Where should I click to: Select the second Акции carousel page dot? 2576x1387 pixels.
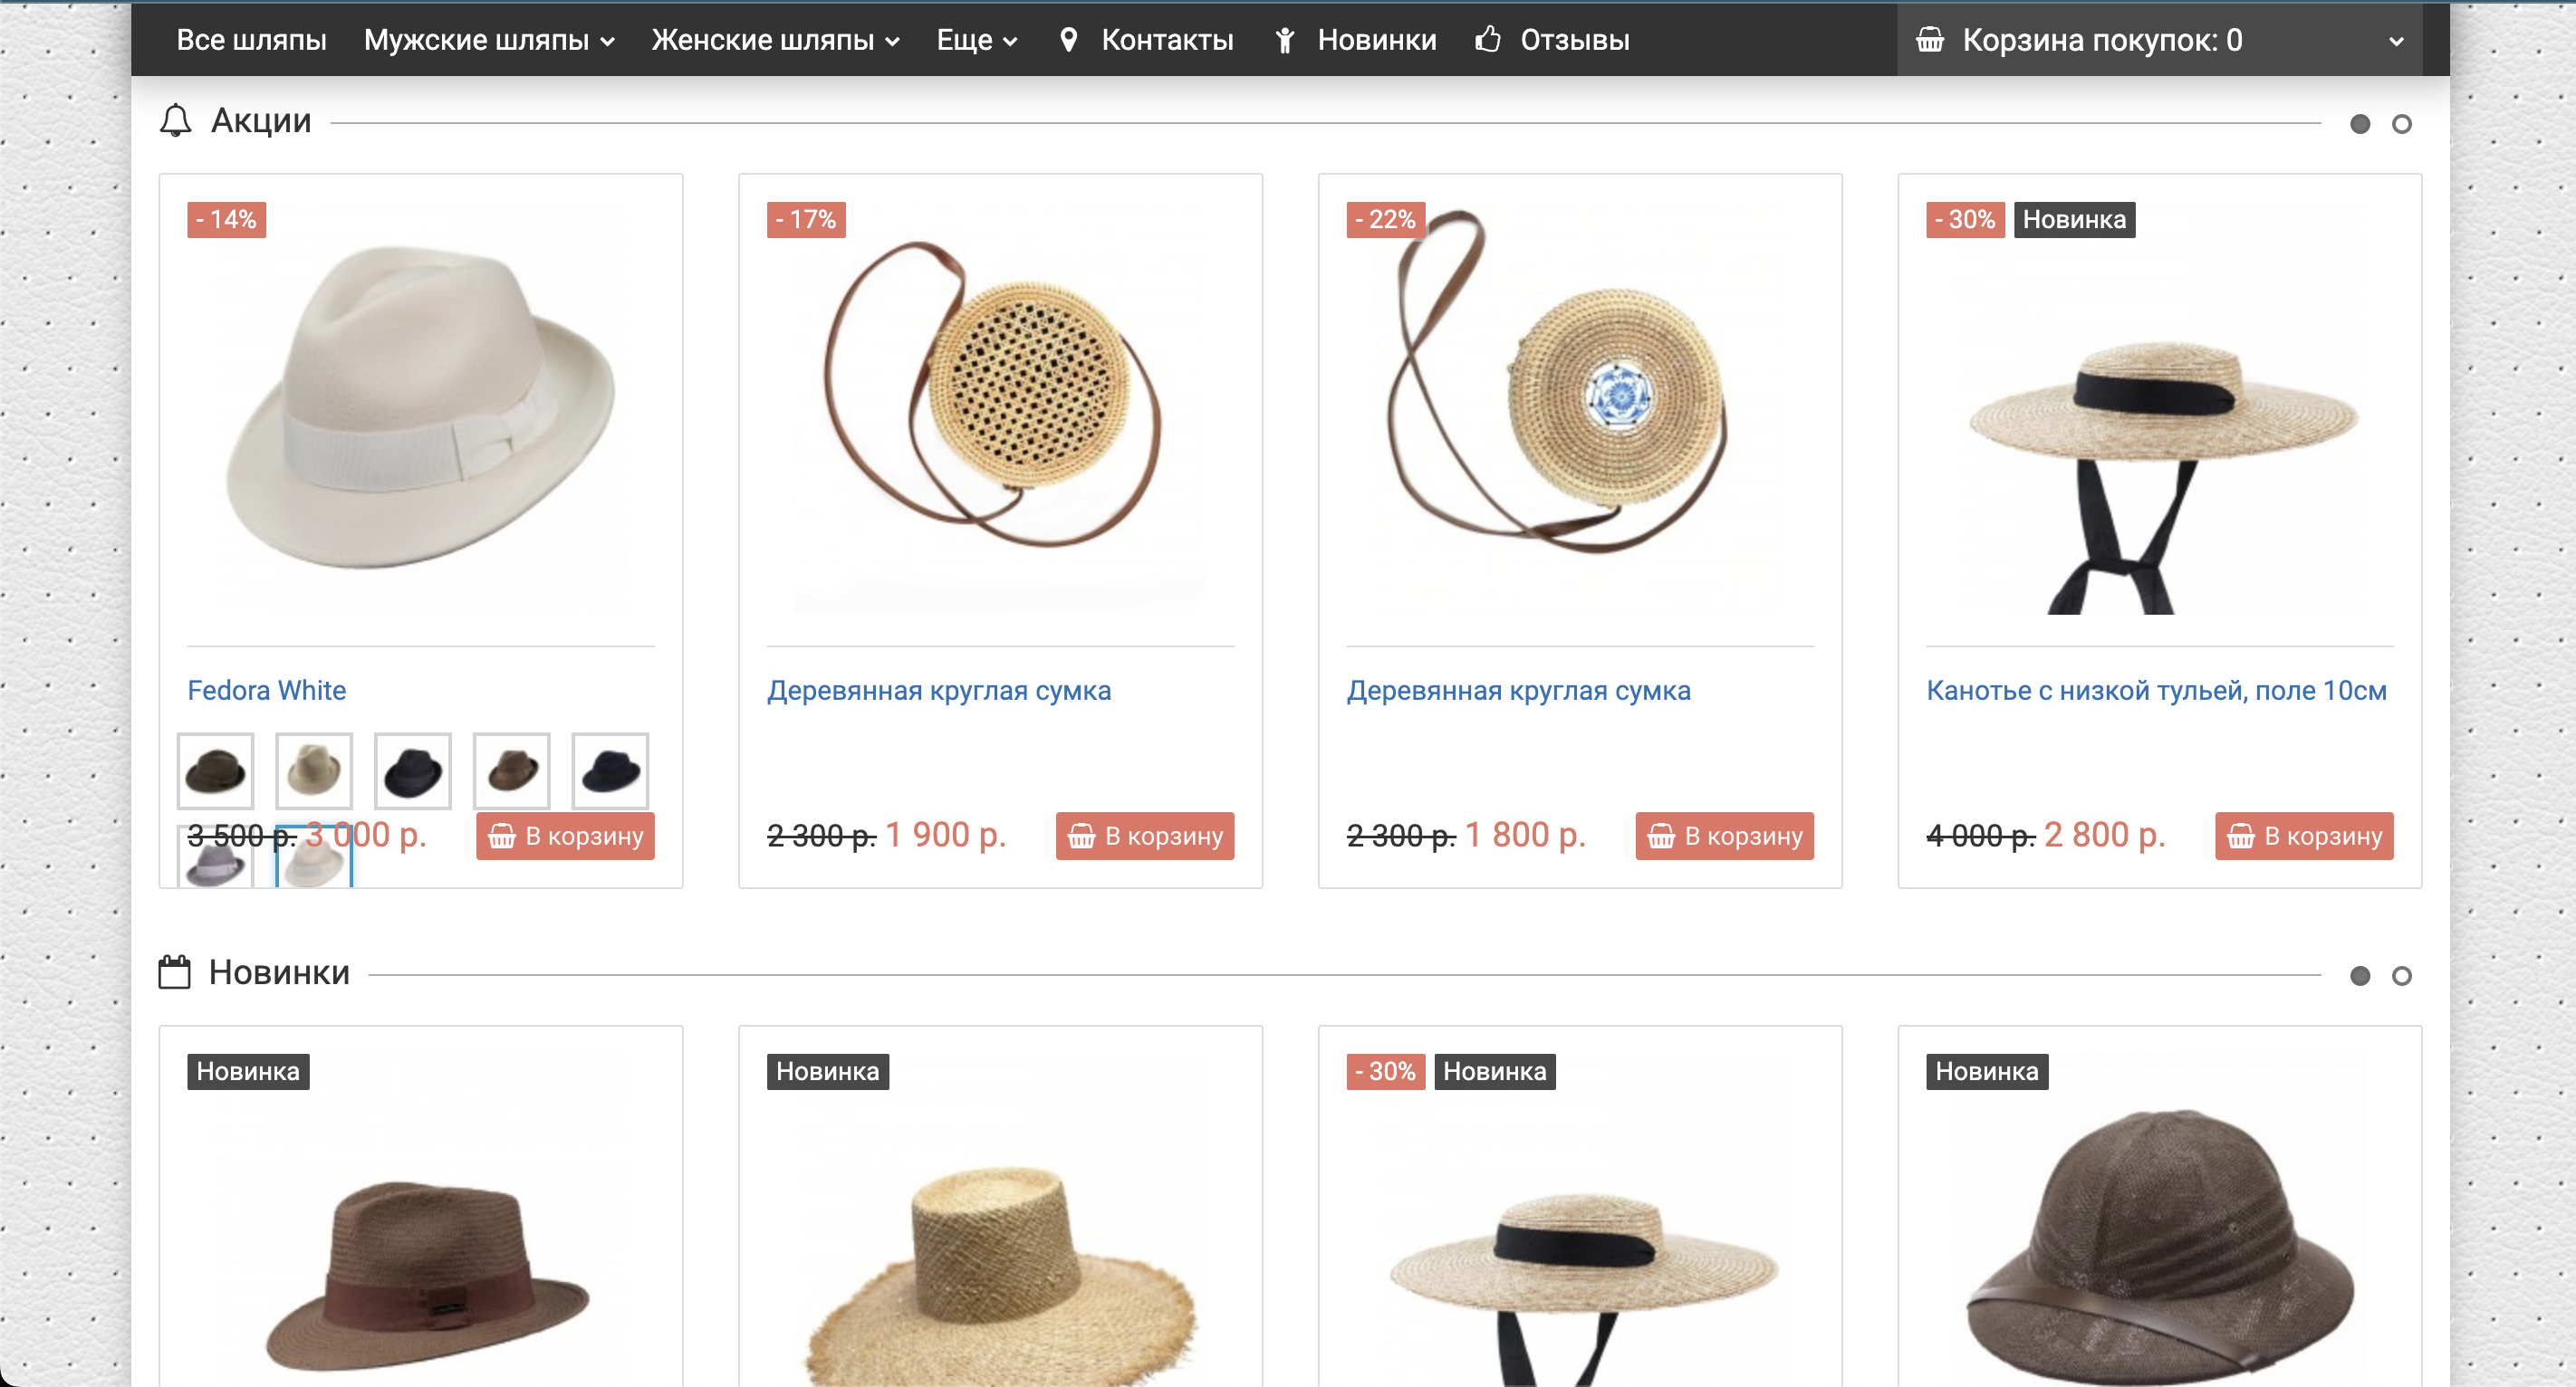pos(2402,124)
